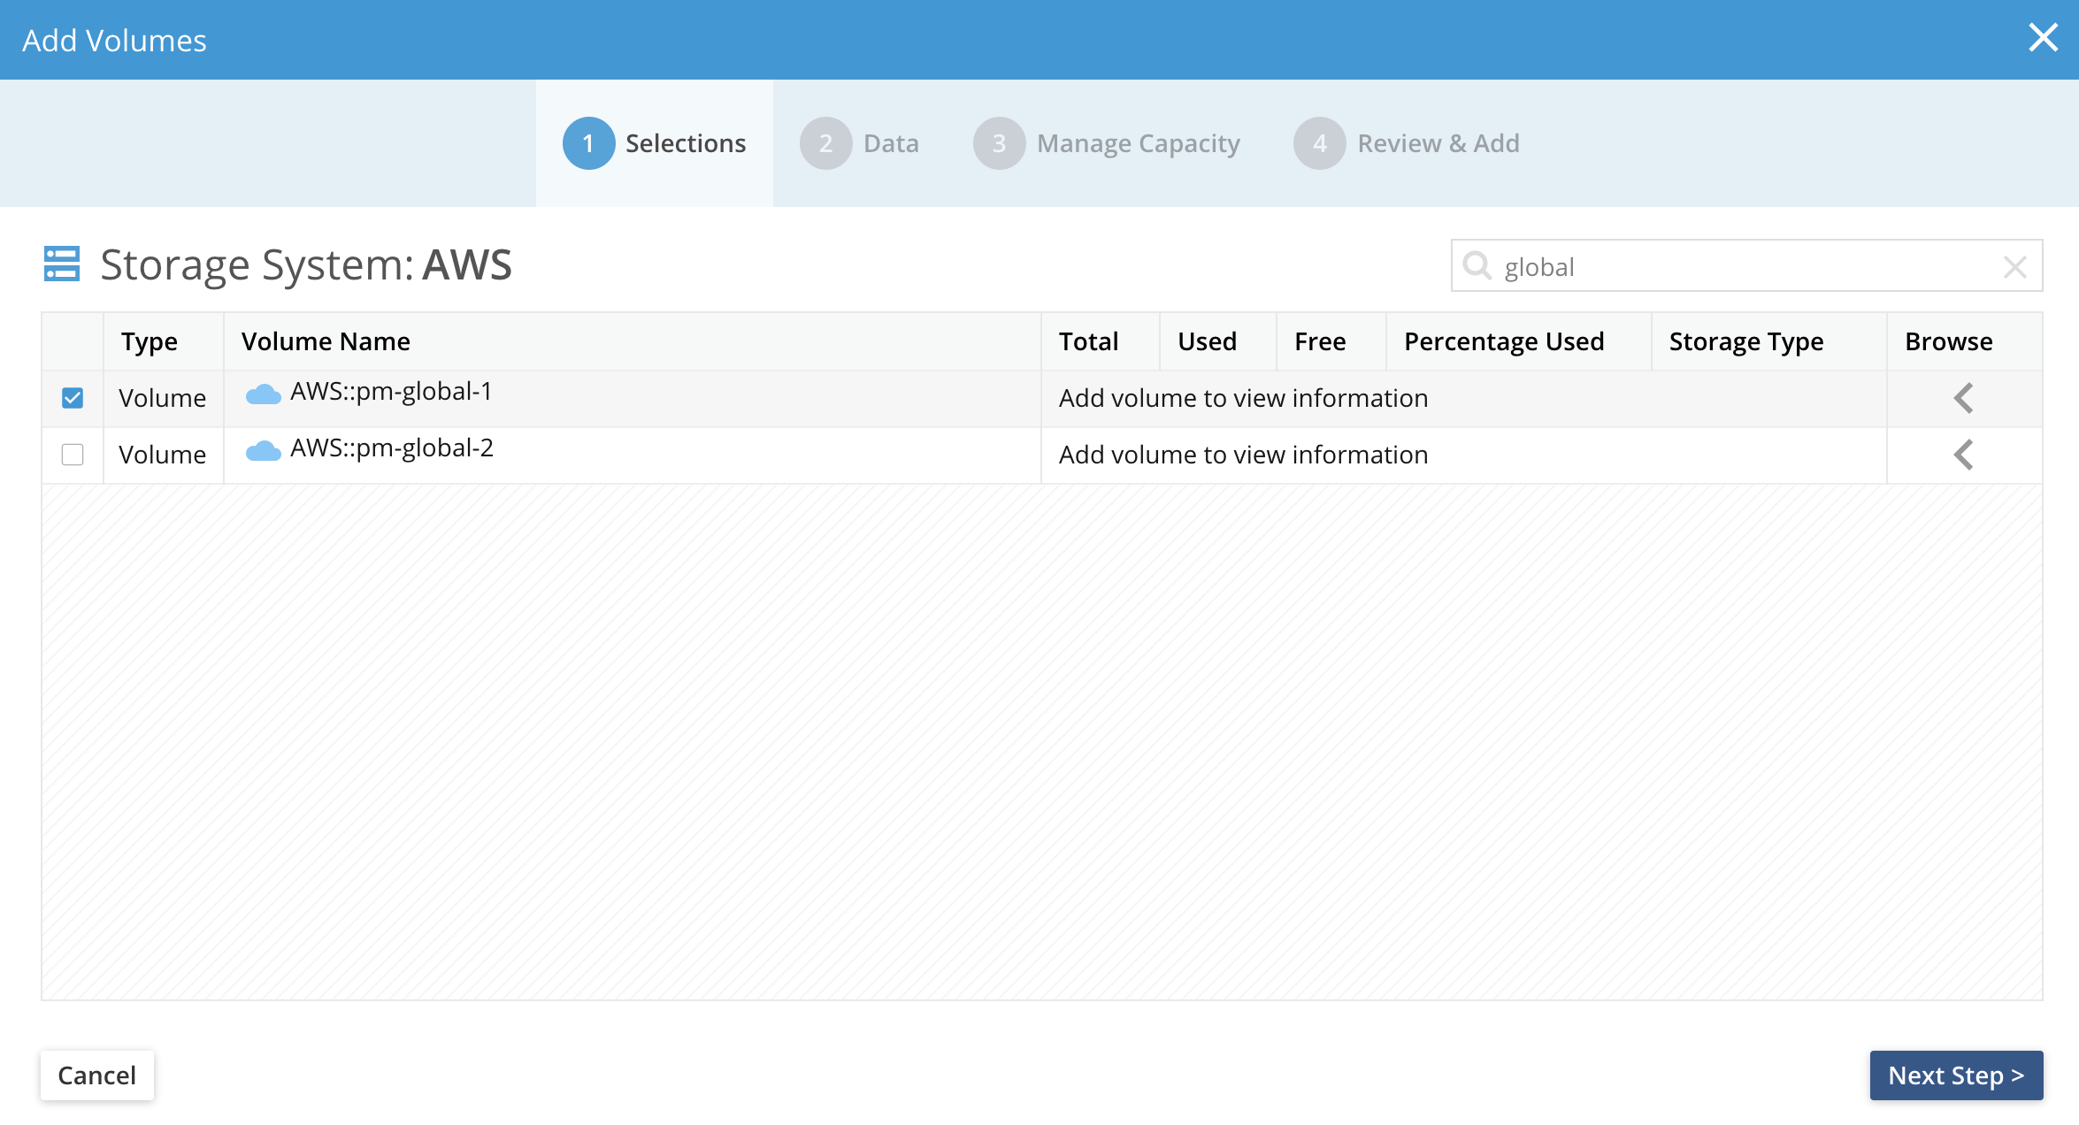
Task: Click step 2 circle icon
Action: click(825, 143)
